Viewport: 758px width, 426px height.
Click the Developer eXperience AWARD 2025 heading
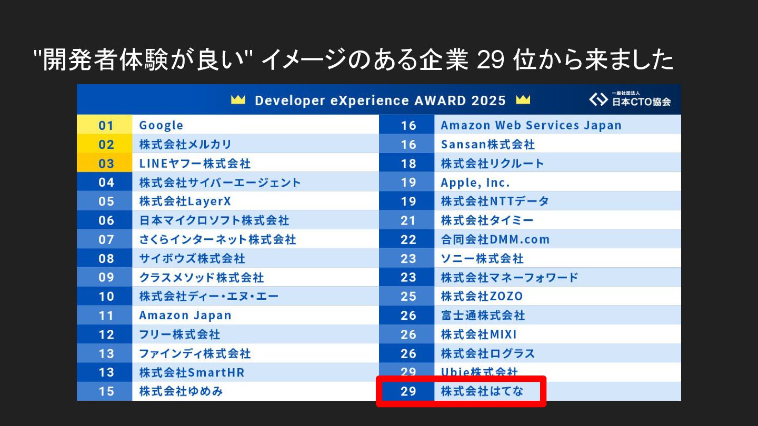380,100
